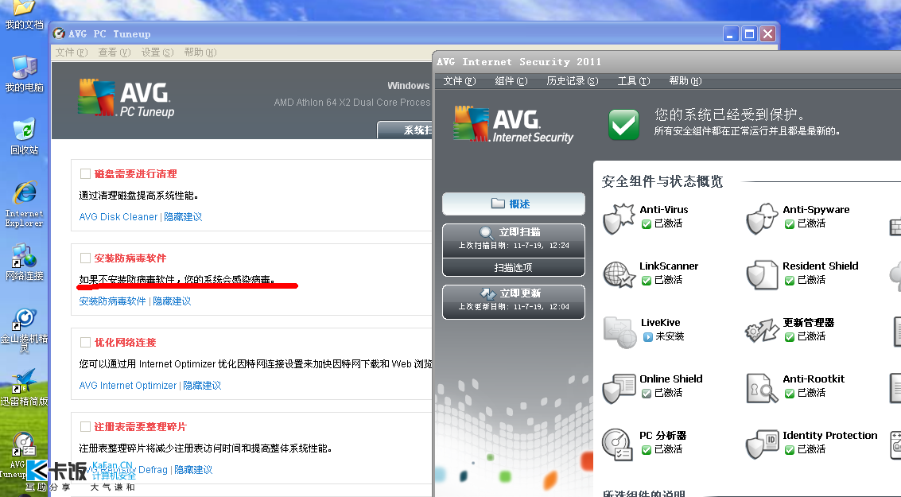Click 未安装 status under LiveKive
The height and width of the screenshot is (497, 901).
(670, 336)
